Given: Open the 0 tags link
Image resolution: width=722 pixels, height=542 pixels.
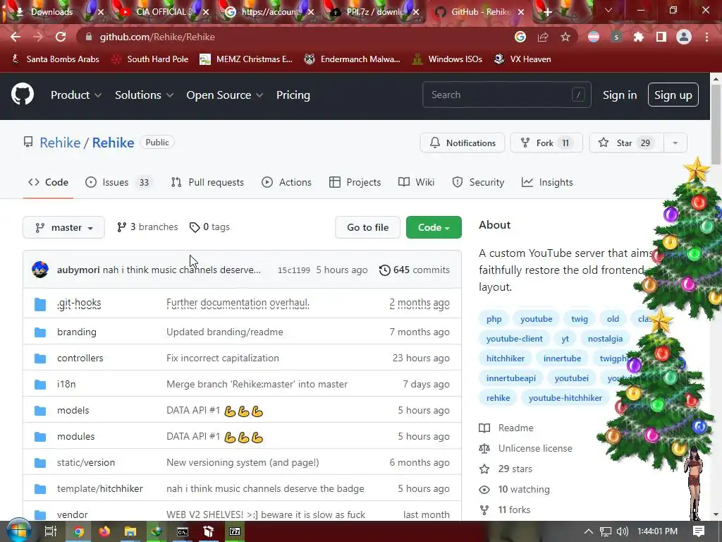Looking at the screenshot, I should 209,227.
